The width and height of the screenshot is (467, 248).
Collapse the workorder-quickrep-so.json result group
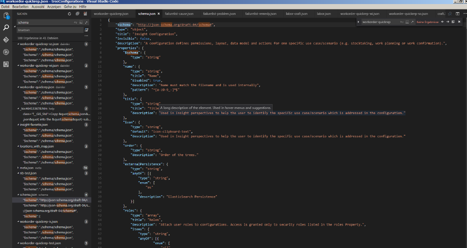point(18,44)
